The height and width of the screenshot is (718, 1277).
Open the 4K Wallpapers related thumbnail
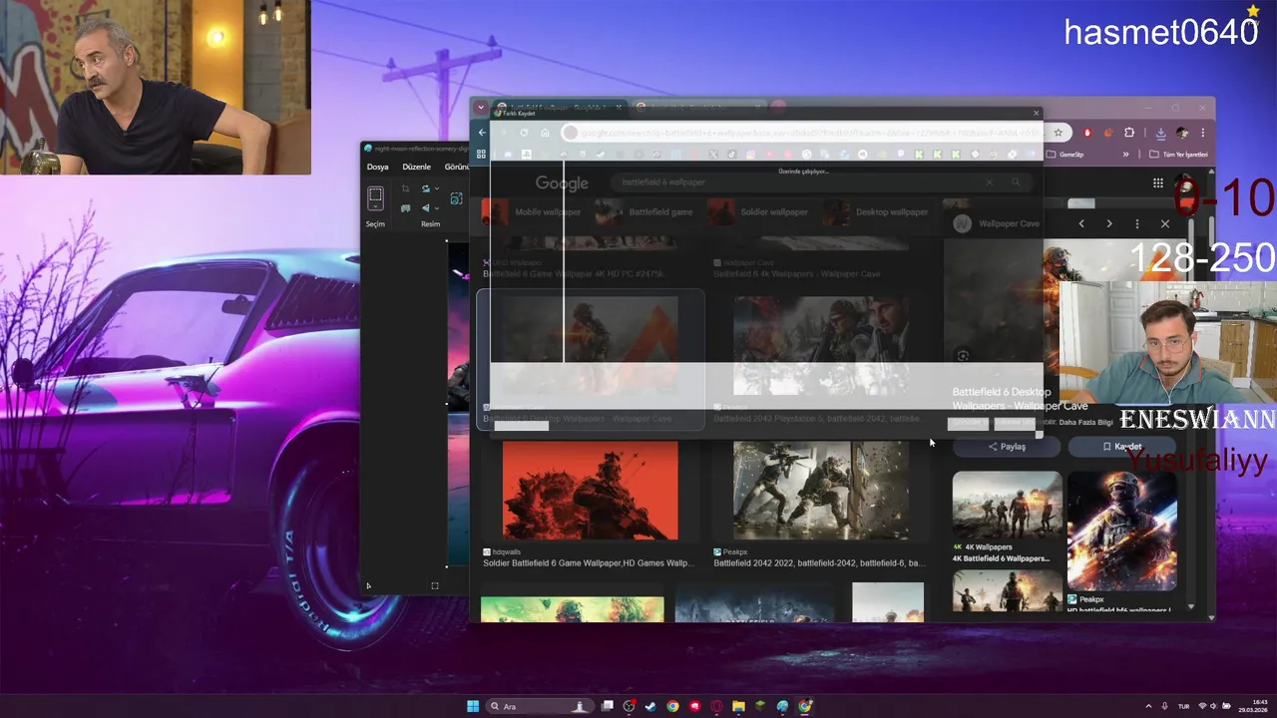1007,505
